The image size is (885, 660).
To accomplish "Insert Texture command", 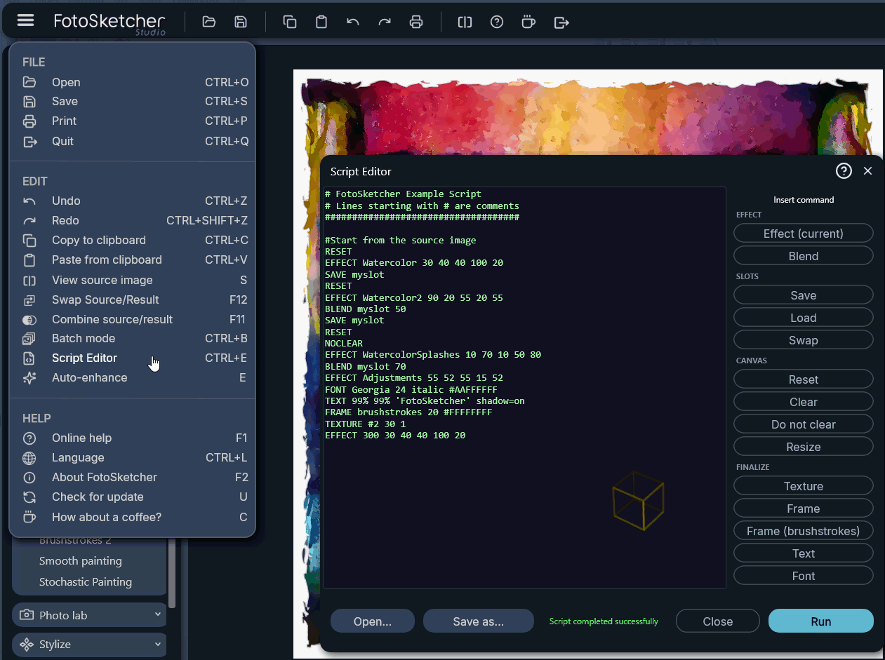I will [x=803, y=486].
